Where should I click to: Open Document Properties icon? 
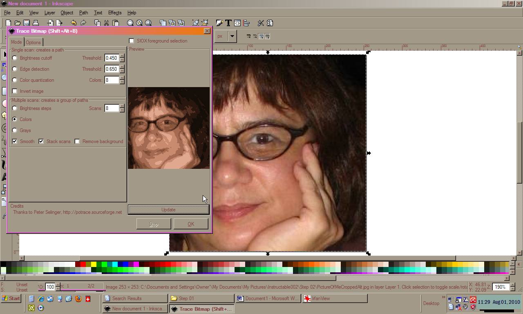tap(270, 23)
